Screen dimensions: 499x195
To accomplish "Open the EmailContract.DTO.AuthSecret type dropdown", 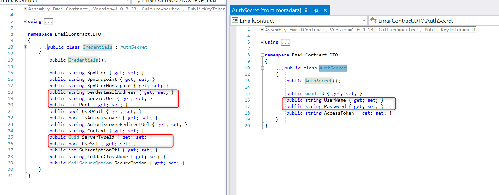I will (x=435, y=21).
